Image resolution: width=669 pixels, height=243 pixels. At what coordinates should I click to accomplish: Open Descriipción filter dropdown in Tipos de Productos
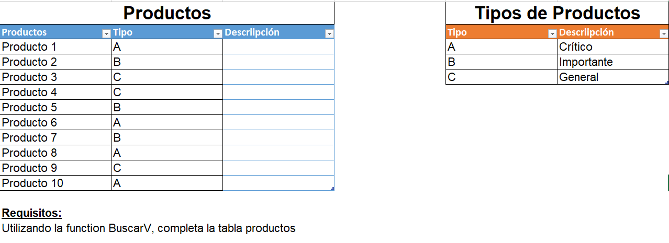(664, 34)
